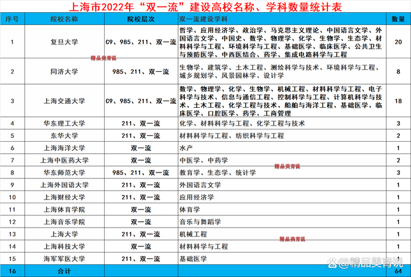Select row number 12
The width and height of the screenshot is (411, 277).
click(12, 222)
